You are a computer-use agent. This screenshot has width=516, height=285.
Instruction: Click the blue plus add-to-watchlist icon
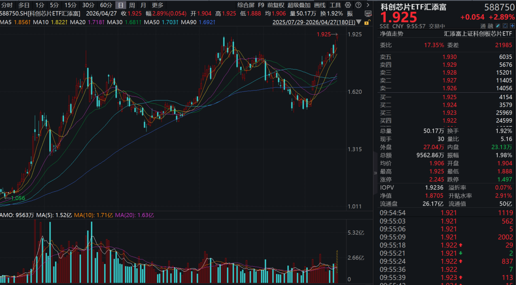pyautogui.click(x=512, y=26)
